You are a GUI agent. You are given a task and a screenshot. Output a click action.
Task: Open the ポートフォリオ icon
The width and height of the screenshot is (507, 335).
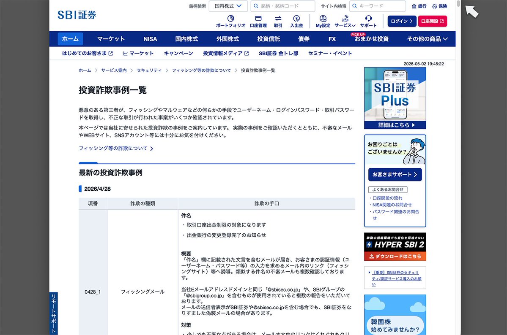click(x=230, y=21)
